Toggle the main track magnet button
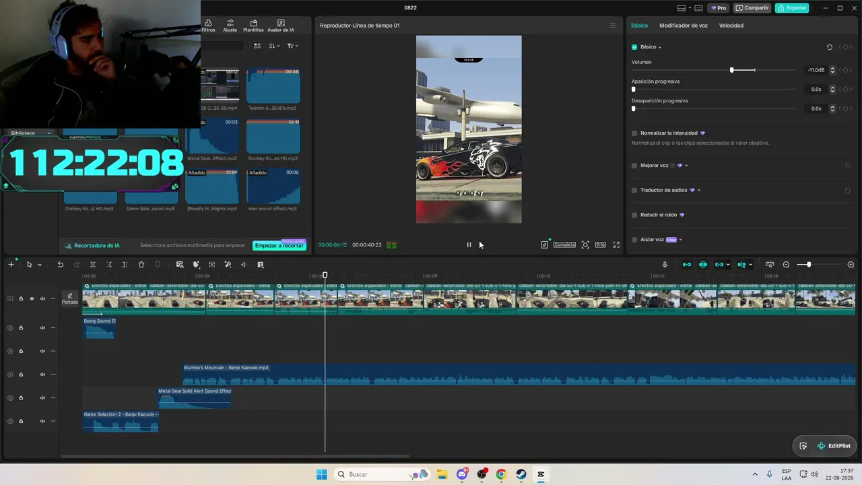The width and height of the screenshot is (862, 485). (x=687, y=265)
